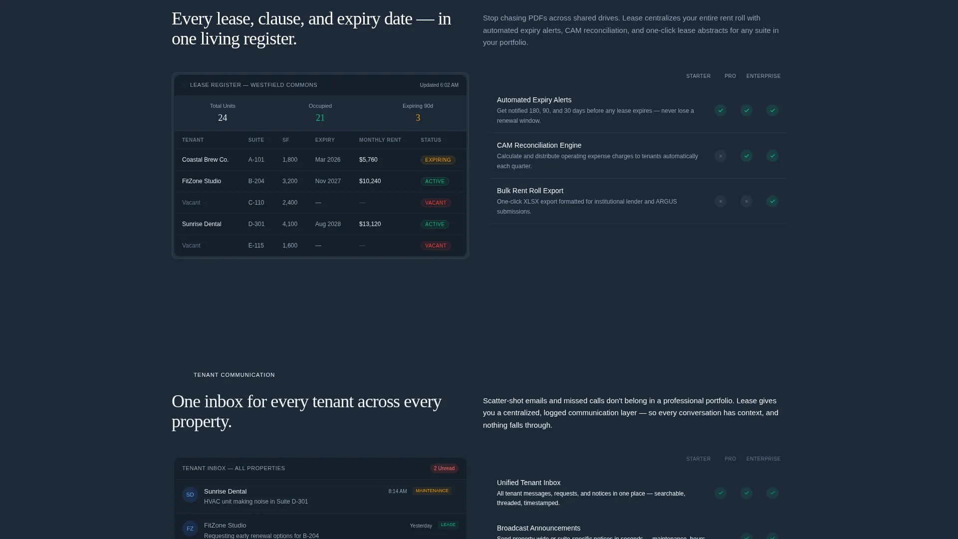Image resolution: width=958 pixels, height=539 pixels.
Task: Click the VACANT badge for suite C-110
Action: (x=436, y=203)
